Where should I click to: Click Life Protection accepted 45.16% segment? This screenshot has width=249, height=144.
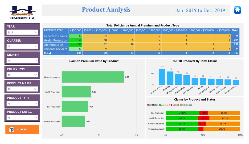182,113
